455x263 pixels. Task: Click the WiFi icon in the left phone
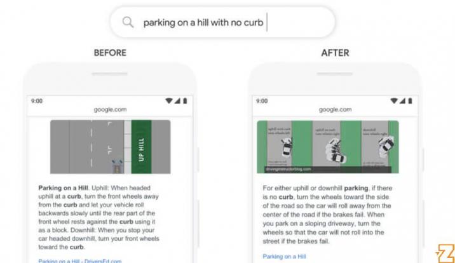pyautogui.click(x=168, y=100)
